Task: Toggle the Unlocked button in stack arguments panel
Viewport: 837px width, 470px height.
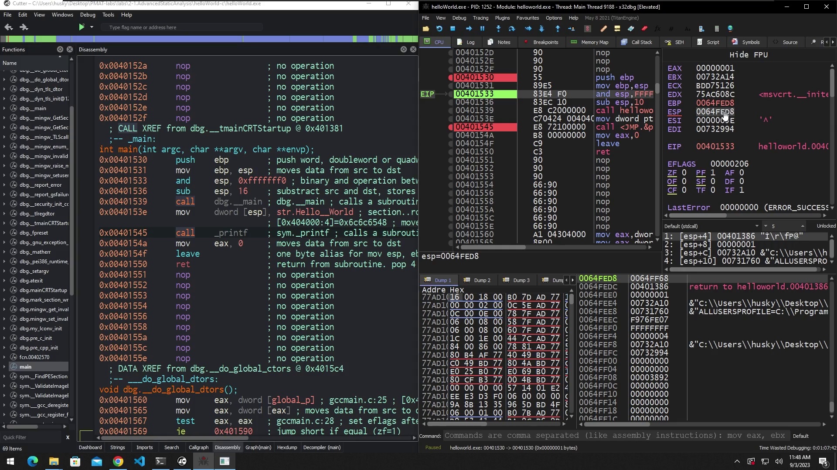Action: (x=826, y=226)
